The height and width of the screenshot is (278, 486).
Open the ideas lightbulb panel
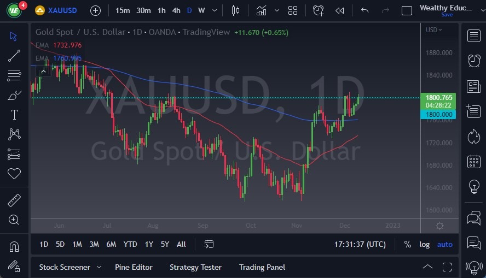[x=474, y=186]
